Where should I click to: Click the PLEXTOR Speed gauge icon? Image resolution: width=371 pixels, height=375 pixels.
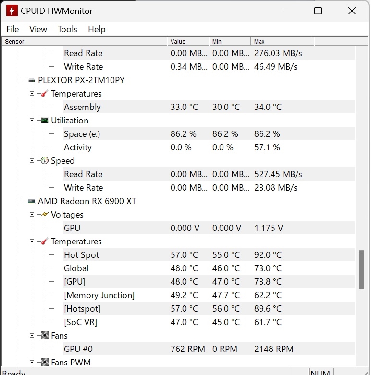[x=45, y=161]
